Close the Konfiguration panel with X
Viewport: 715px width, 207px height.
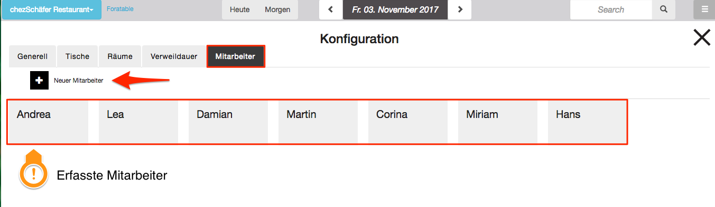[702, 38]
